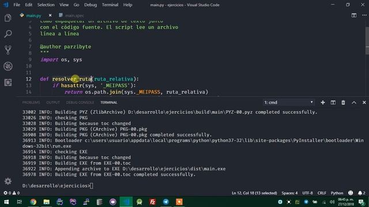Open the Search view in activity bar
369x207 pixels.
click(x=7, y=34)
